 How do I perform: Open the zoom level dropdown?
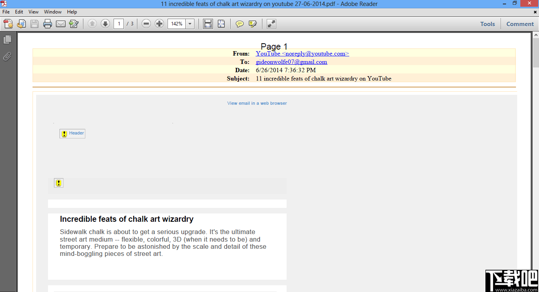click(x=189, y=24)
